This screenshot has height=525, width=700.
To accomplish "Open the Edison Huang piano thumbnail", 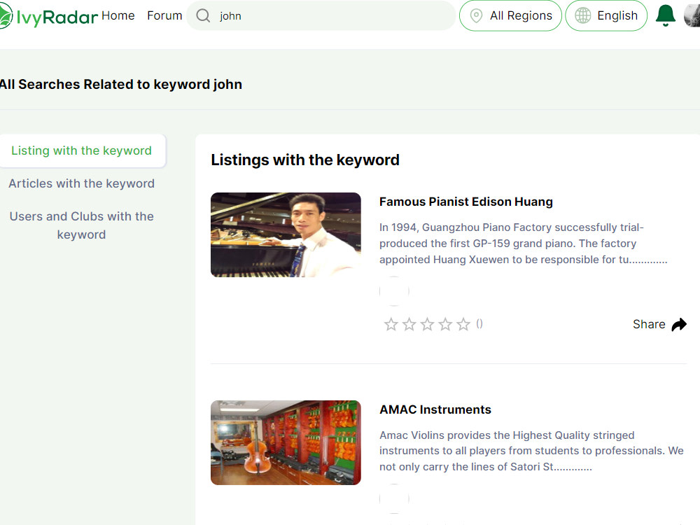I will click(286, 234).
